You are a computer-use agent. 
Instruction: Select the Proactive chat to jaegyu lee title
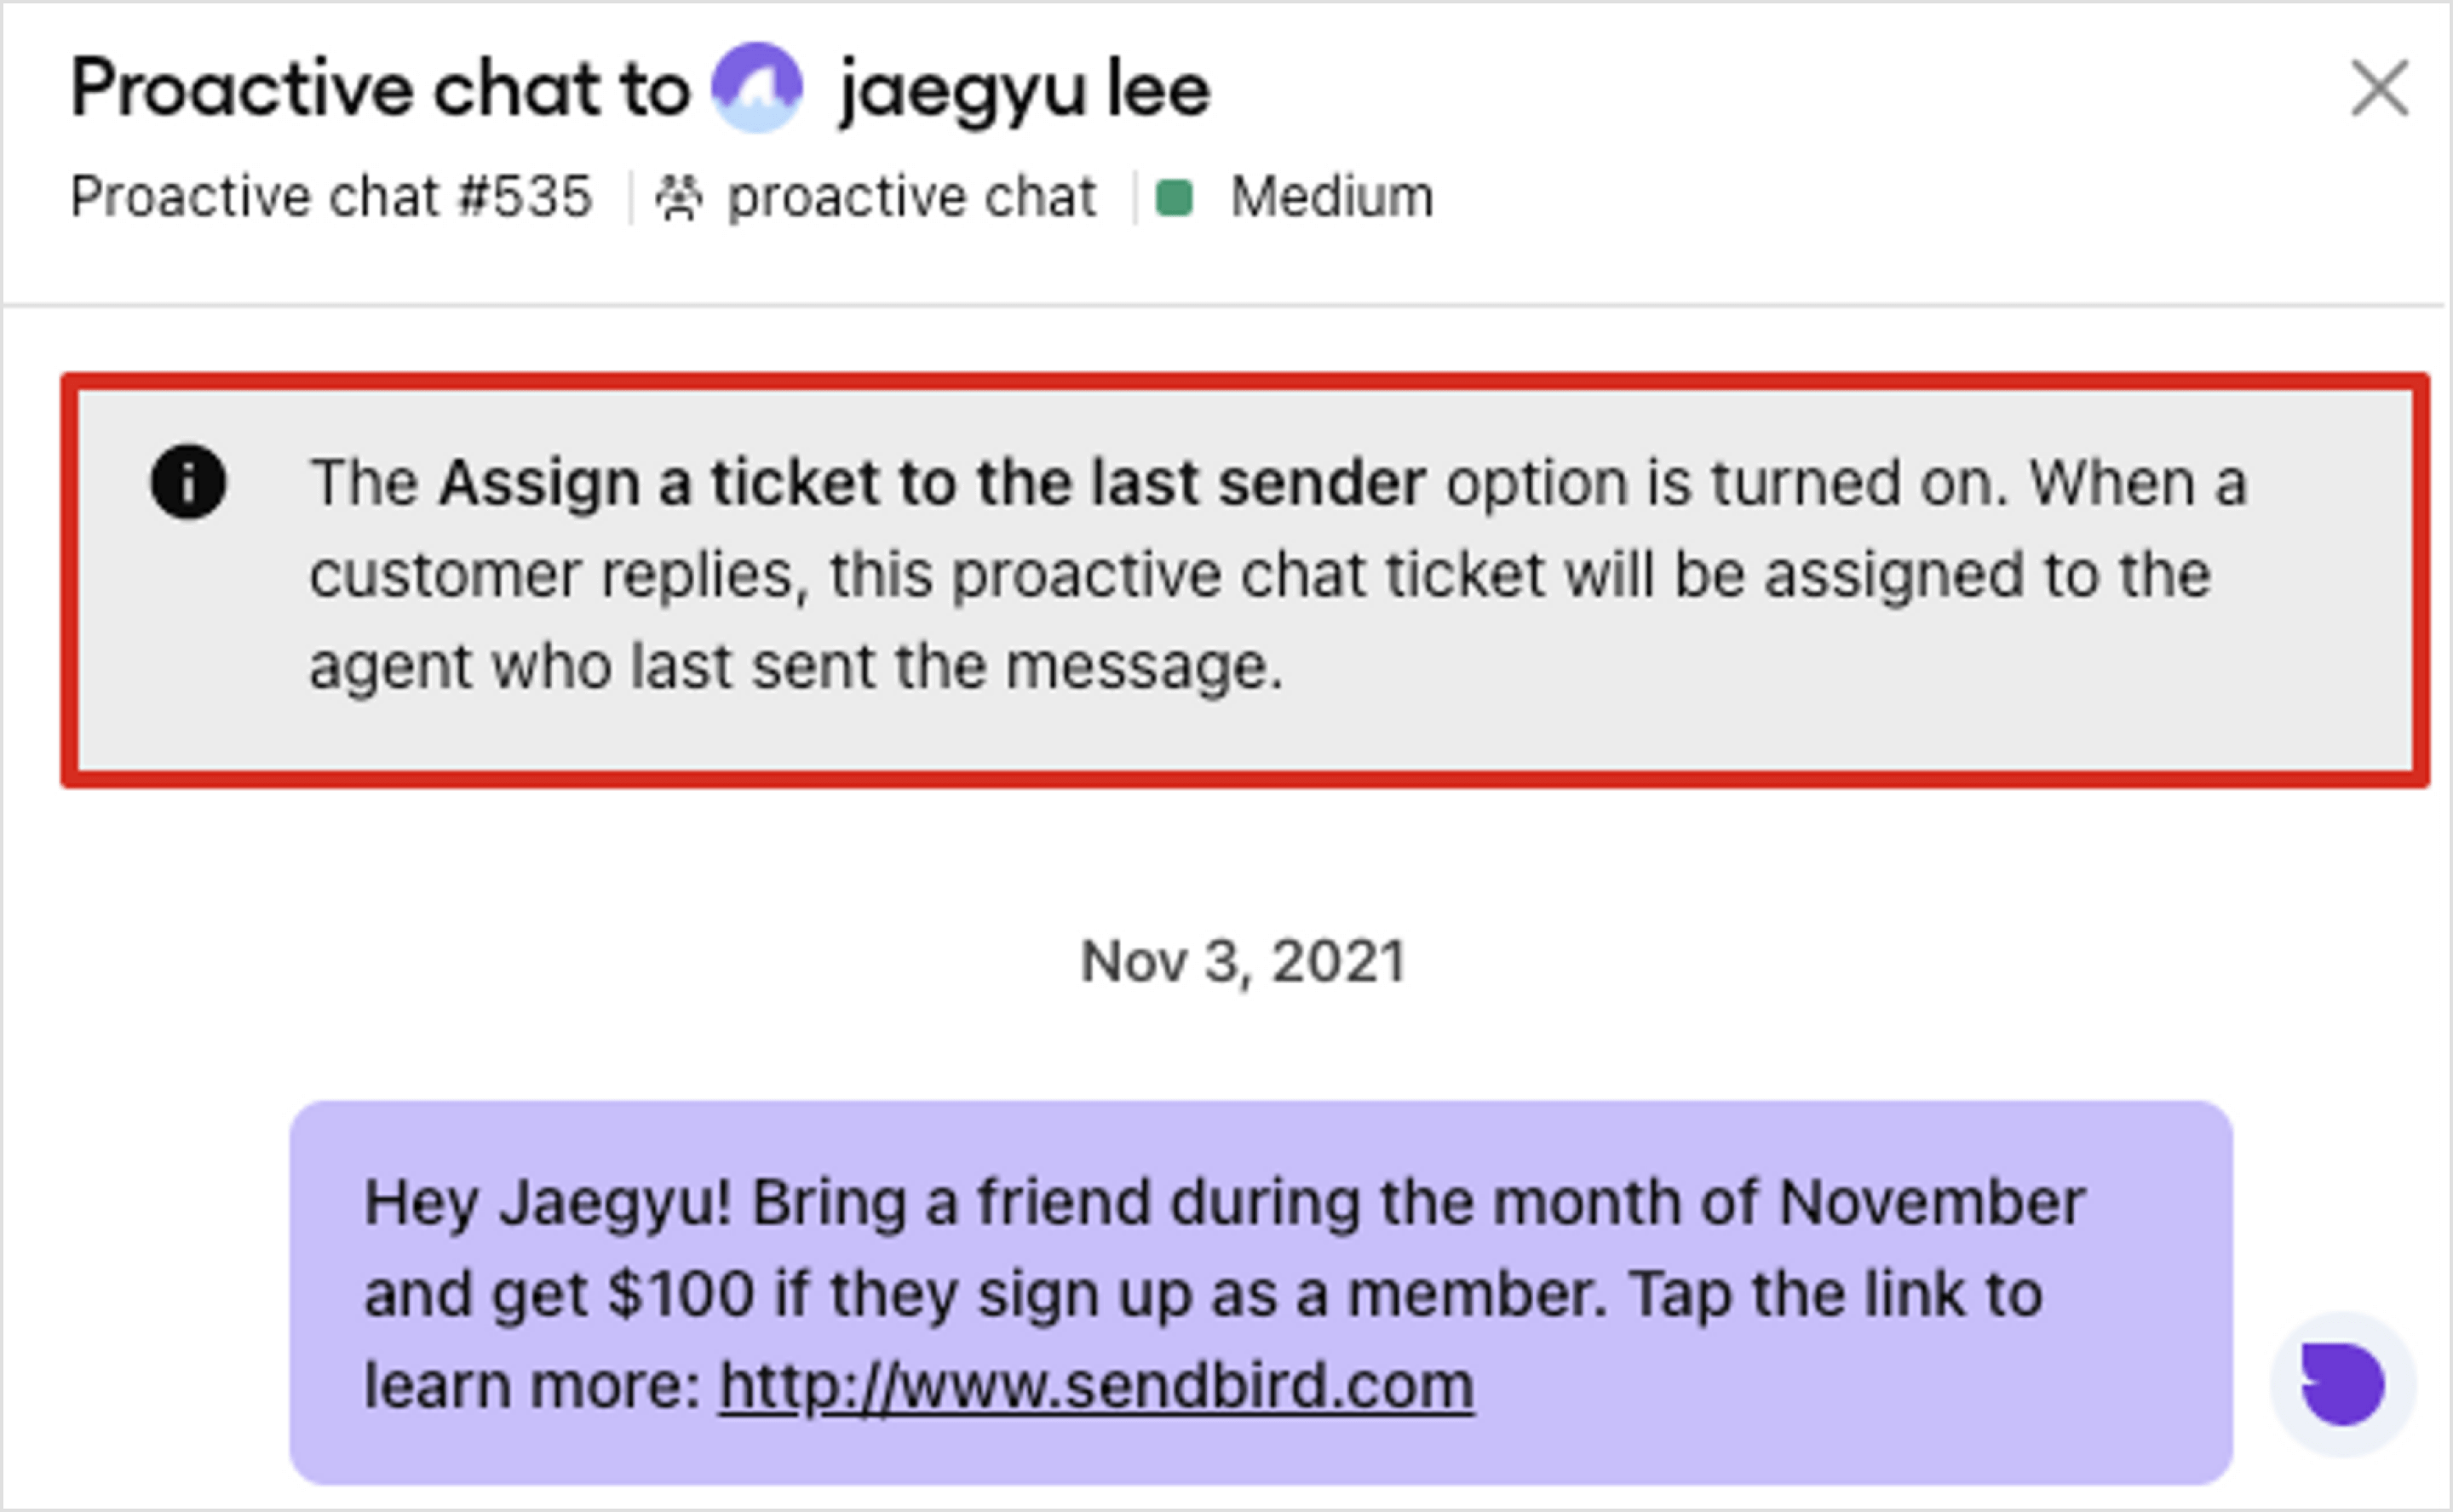tap(641, 88)
